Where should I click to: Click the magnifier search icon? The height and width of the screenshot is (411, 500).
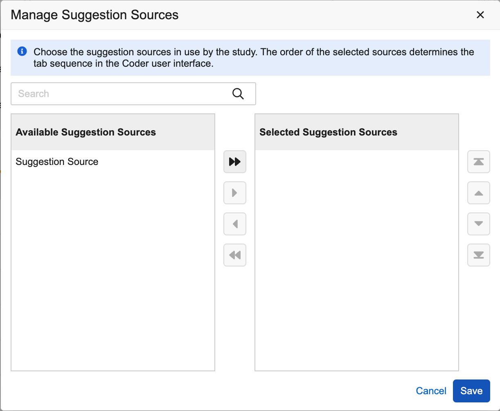238,94
